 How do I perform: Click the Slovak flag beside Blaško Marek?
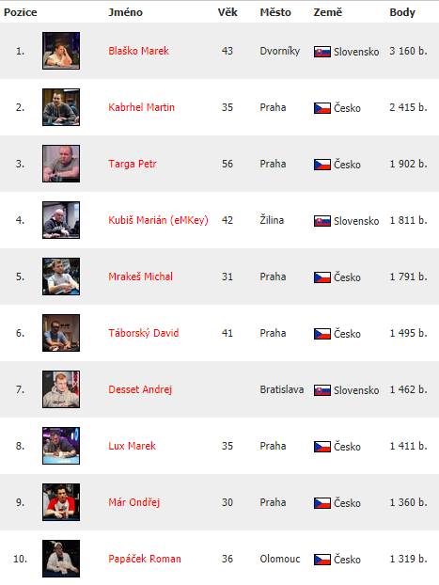click(321, 52)
